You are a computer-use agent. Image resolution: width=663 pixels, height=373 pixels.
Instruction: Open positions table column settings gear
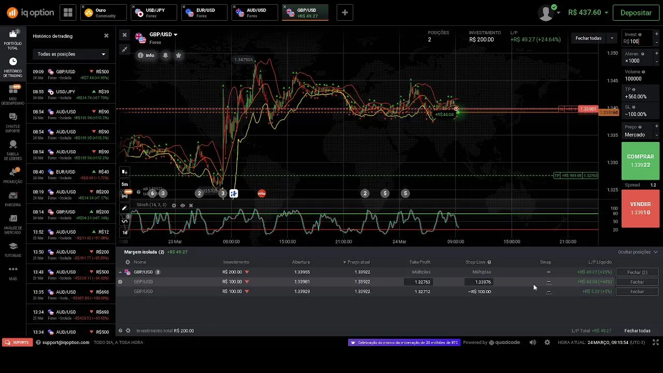pos(127,262)
